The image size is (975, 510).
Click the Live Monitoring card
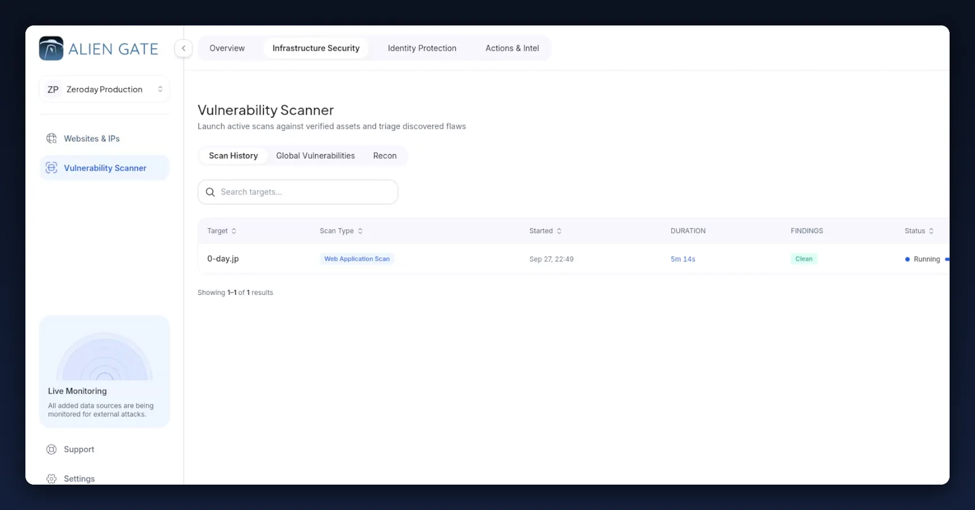click(105, 372)
